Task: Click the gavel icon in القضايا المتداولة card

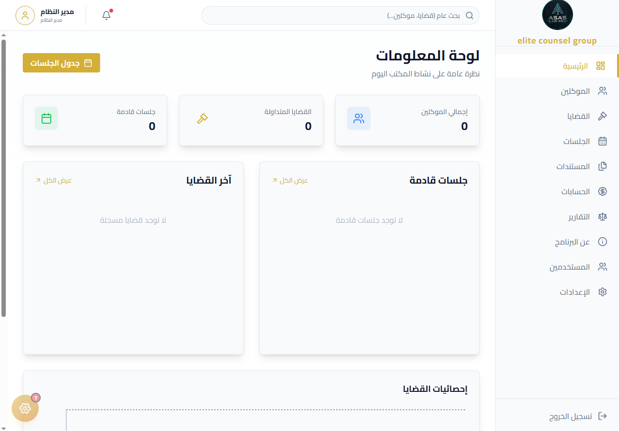Action: point(203,118)
